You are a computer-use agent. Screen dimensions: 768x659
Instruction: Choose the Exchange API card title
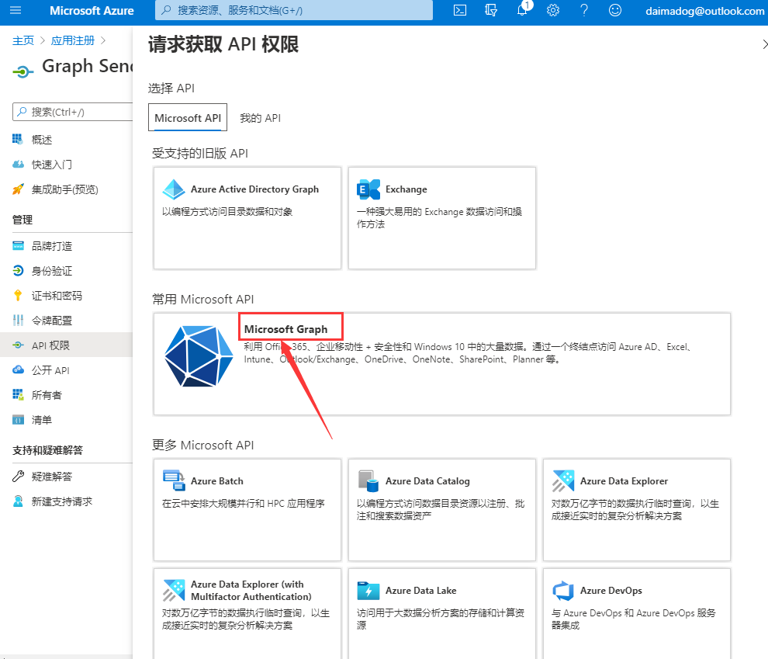pyautogui.click(x=406, y=189)
